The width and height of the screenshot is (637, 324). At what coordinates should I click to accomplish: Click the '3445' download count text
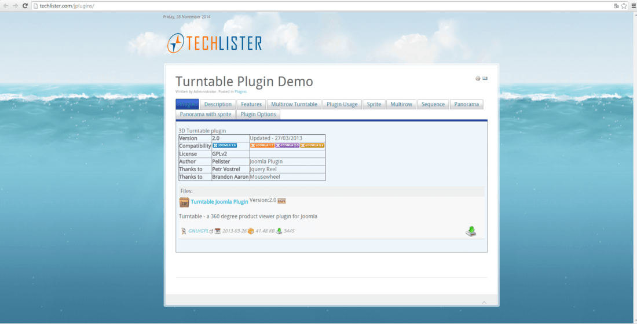pos(289,231)
